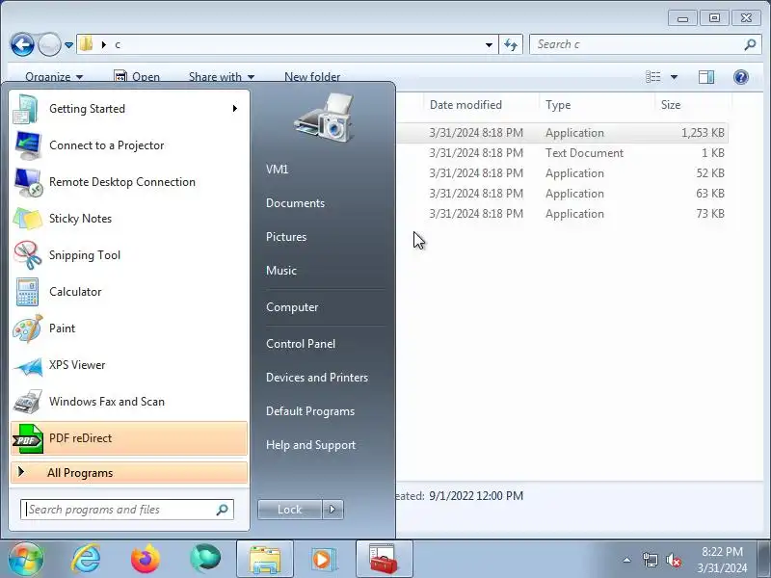
Task: Click New folder in Explorer toolbar
Action: pyautogui.click(x=312, y=77)
